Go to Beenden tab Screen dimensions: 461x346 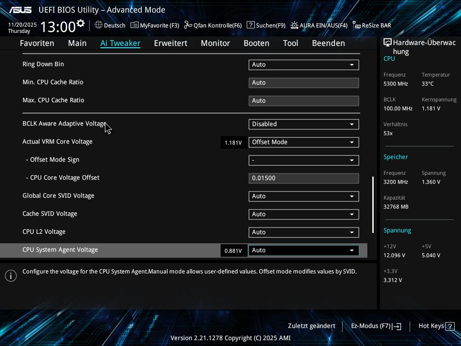pos(328,43)
